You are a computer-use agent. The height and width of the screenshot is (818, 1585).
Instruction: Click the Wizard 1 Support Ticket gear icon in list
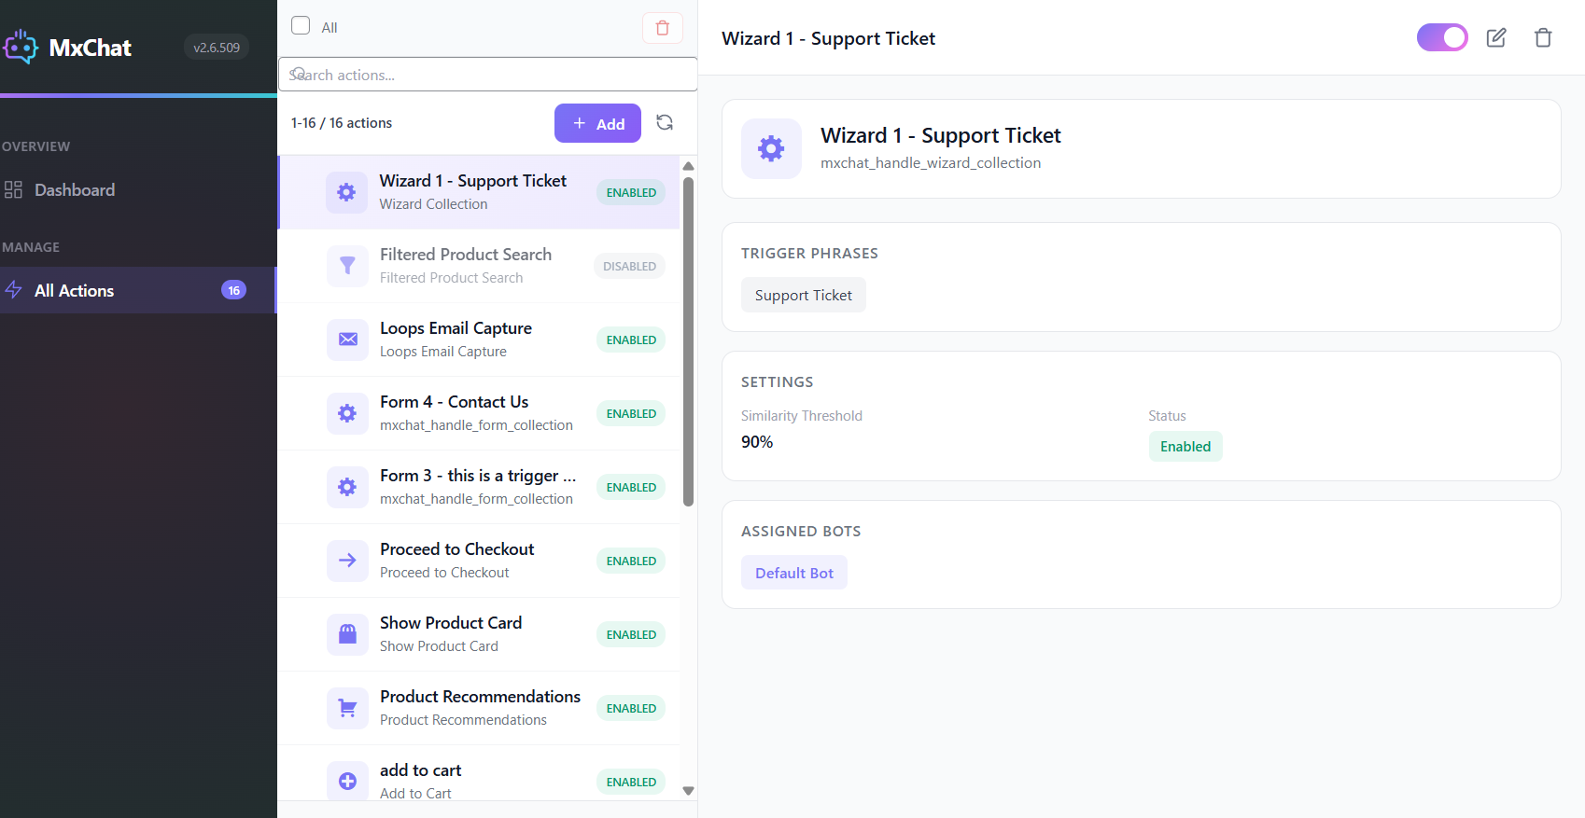(x=346, y=192)
